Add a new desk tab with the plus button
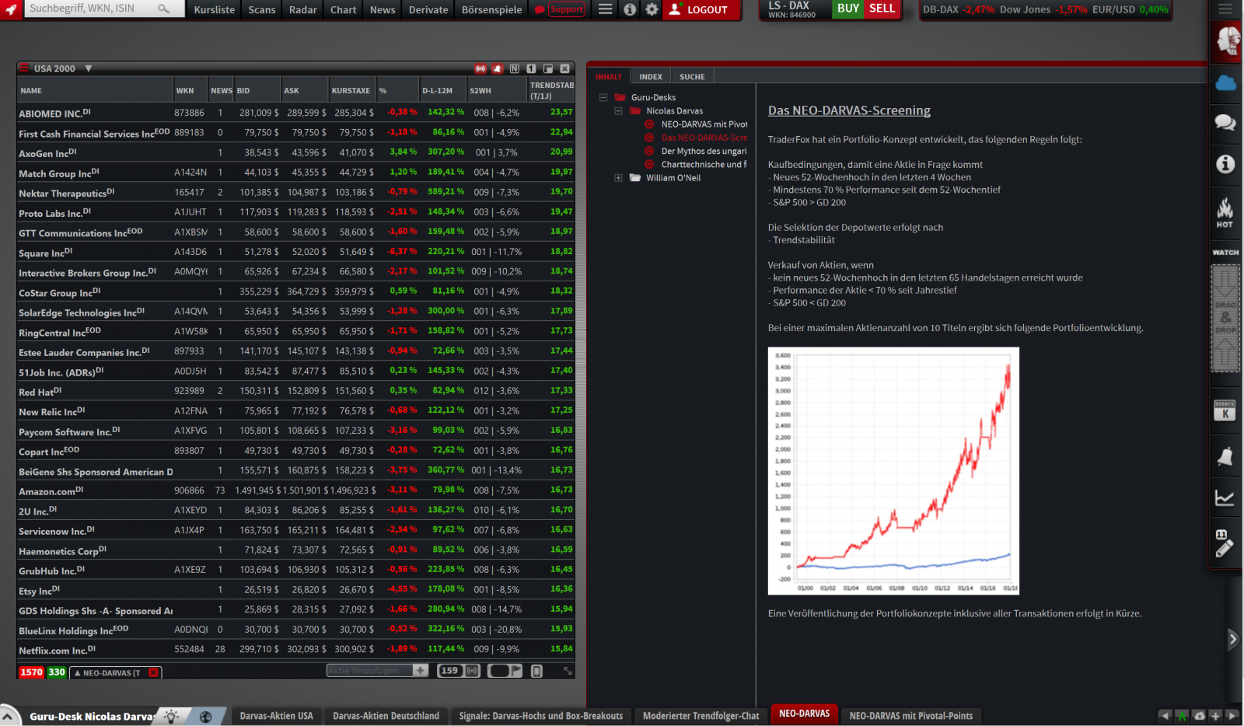The height and width of the screenshot is (726, 1244). point(1216,716)
